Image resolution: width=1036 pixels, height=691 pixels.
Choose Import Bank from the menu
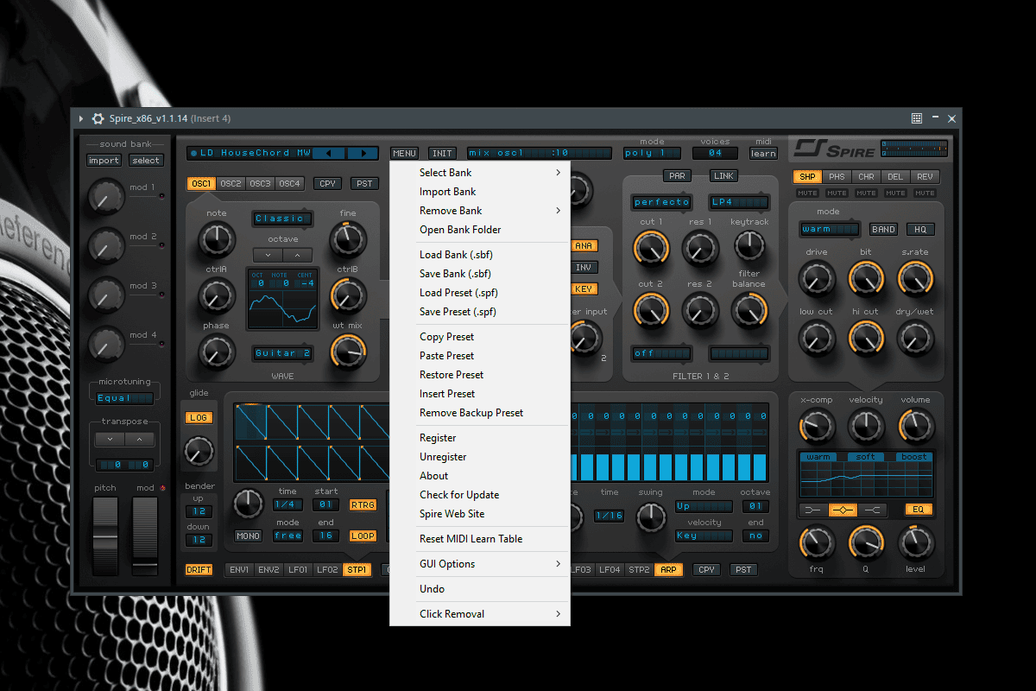[x=480, y=192]
